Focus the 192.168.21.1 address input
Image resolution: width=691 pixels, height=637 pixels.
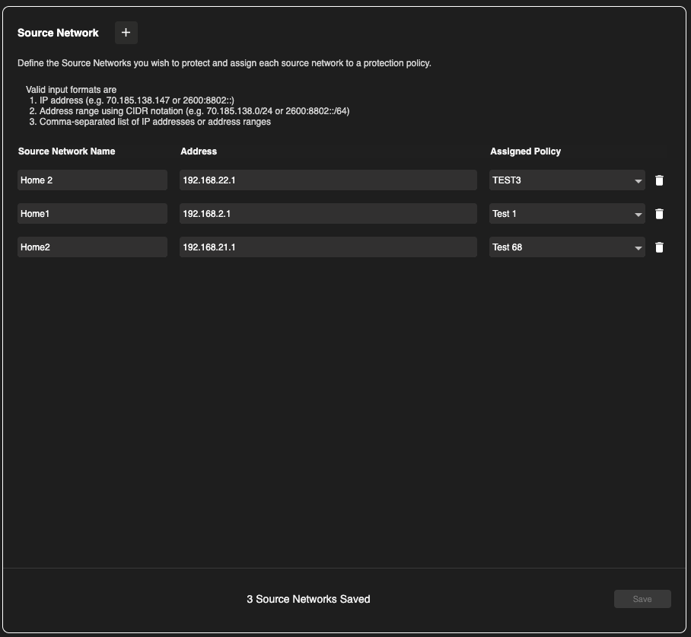coord(328,247)
